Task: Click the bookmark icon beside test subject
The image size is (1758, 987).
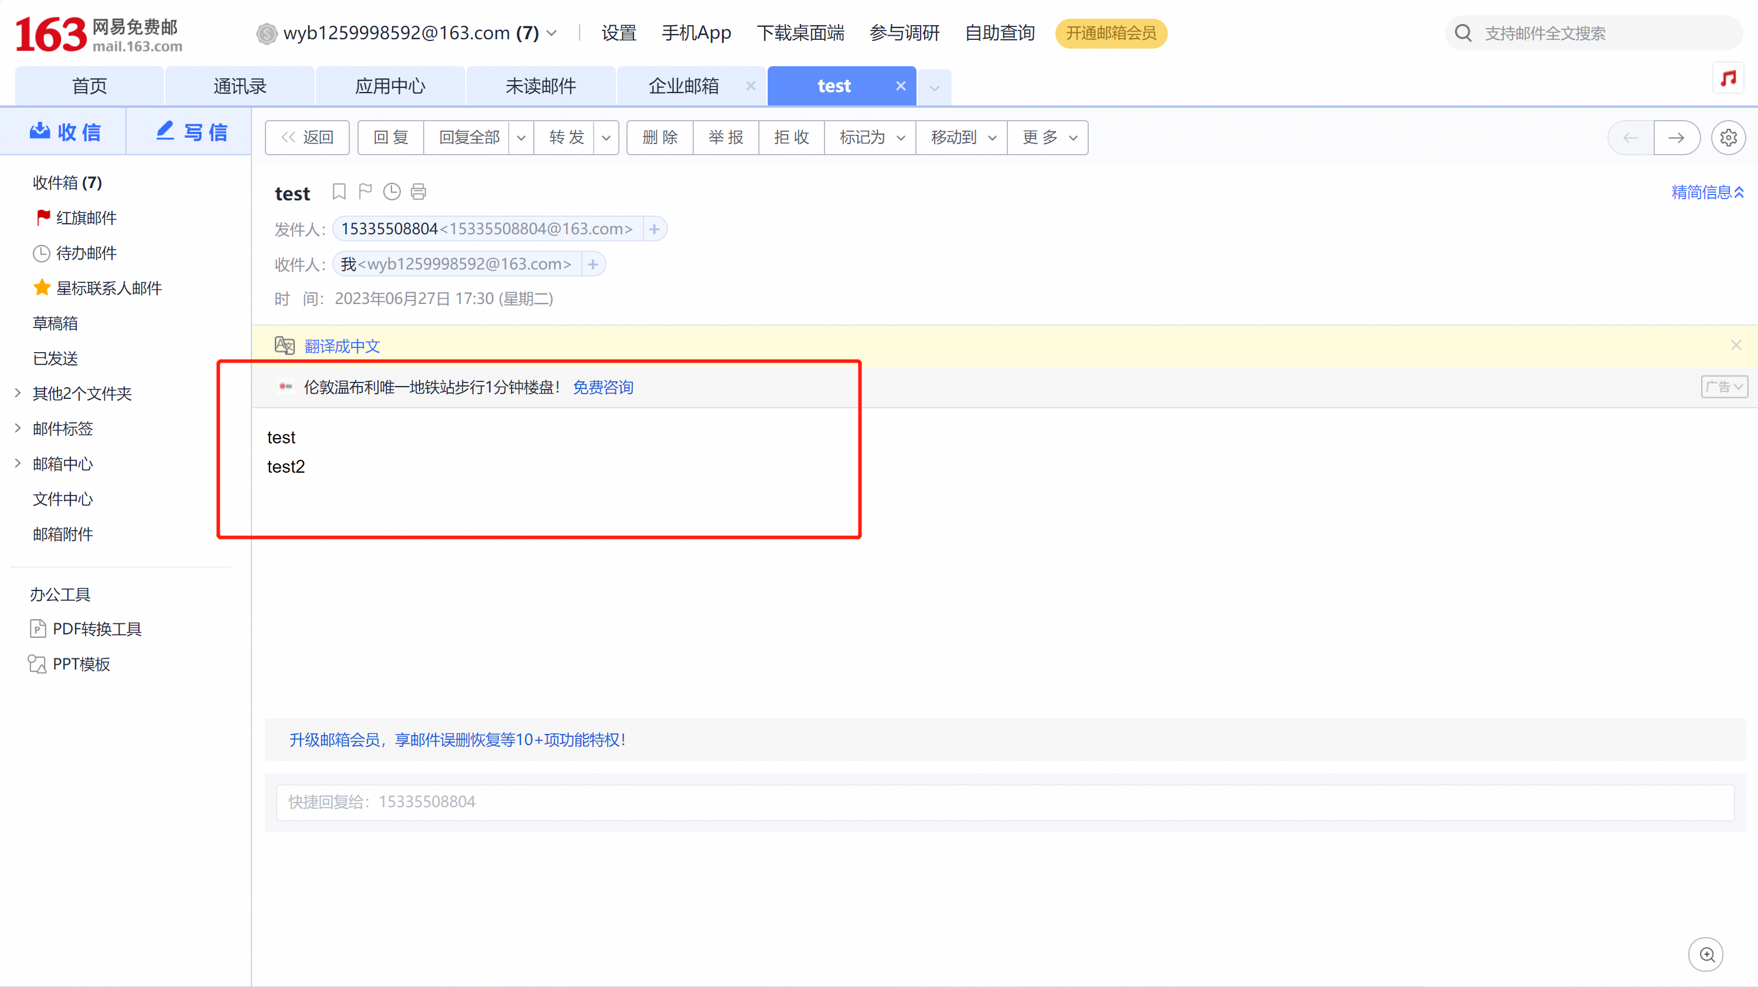Action: coord(339,192)
